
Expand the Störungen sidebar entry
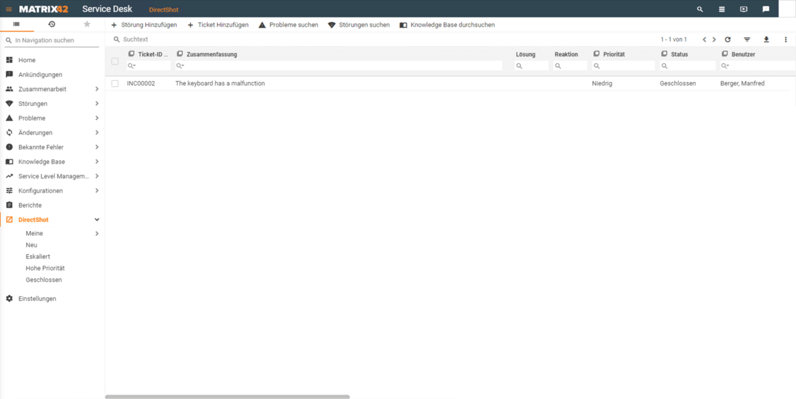pyautogui.click(x=97, y=103)
